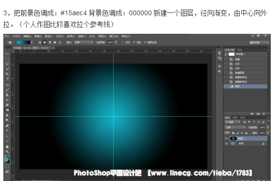Select the Dodge tool
This screenshot has height=181, width=276.
pyautogui.click(x=7, y=120)
